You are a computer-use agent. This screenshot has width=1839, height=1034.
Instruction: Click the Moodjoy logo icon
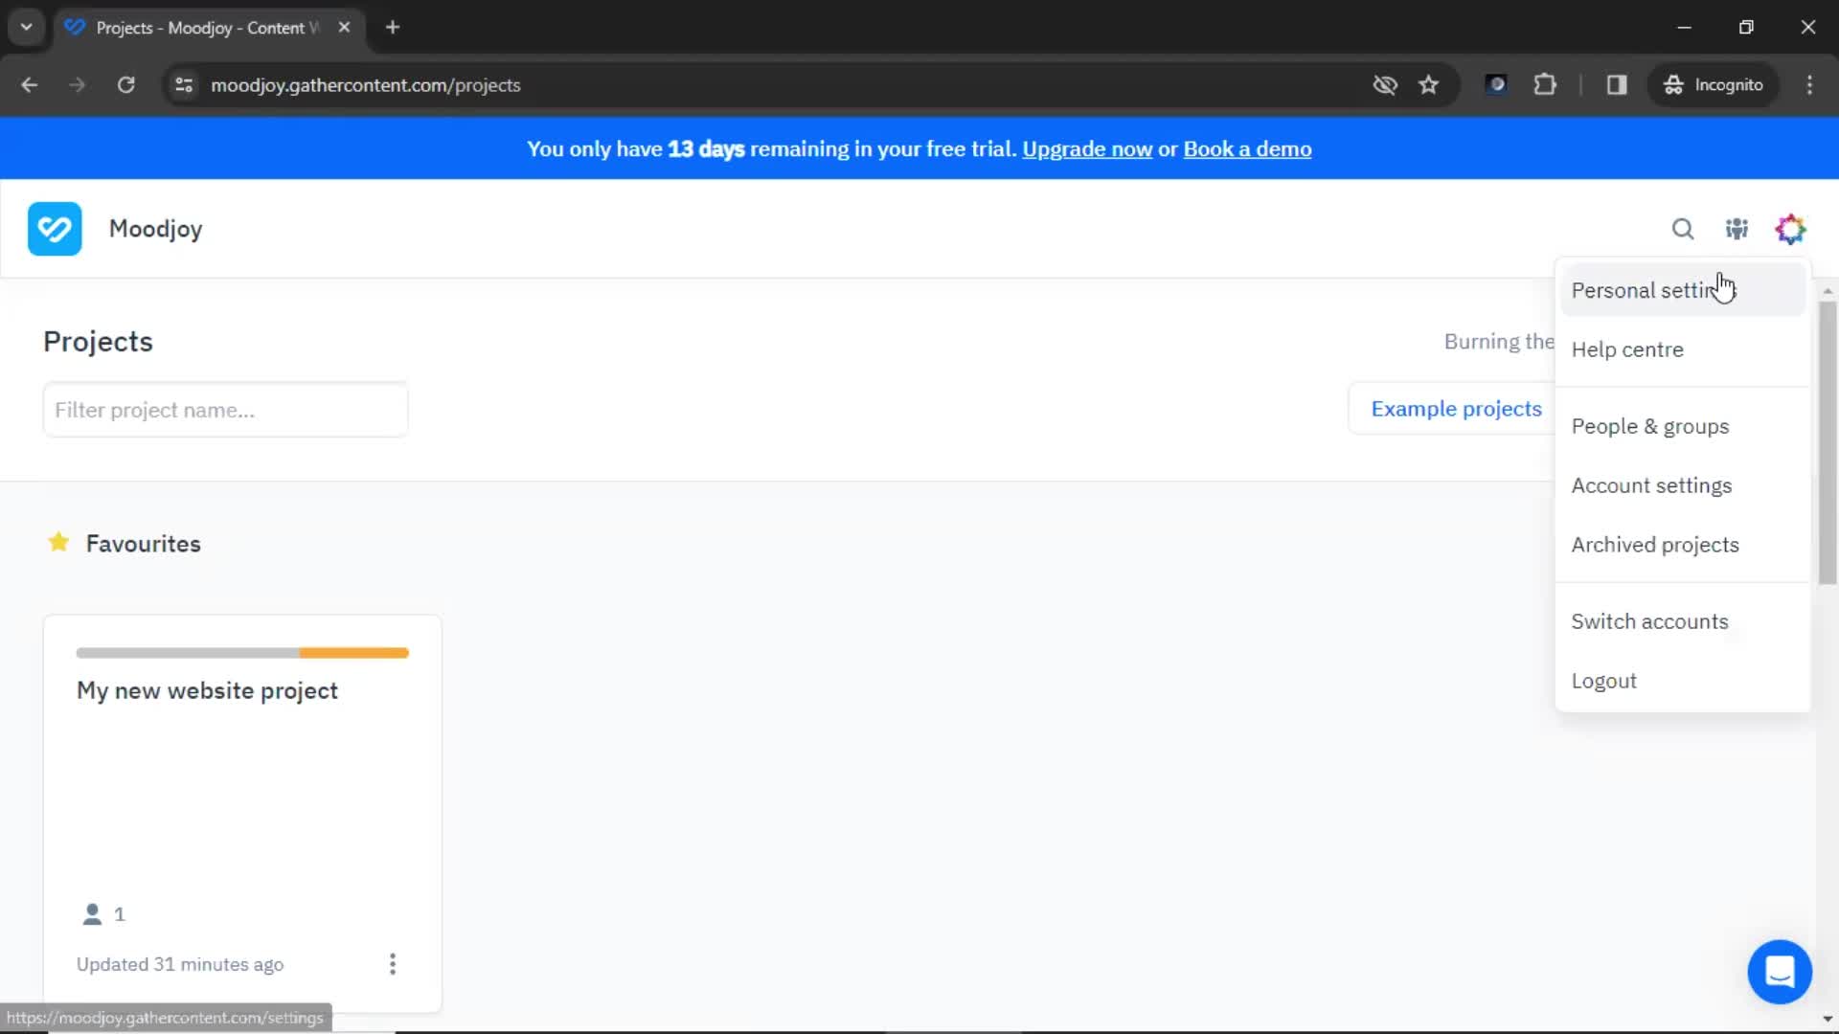point(55,229)
